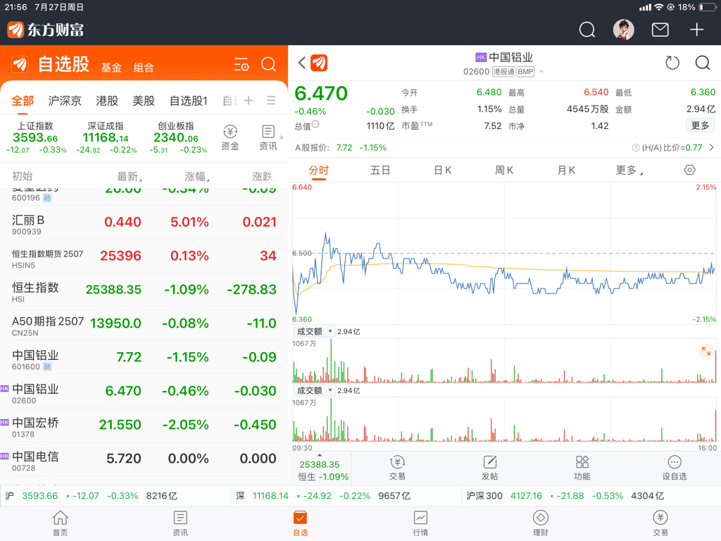Image resolution: width=721 pixels, height=541 pixels.
Task: Select the 中国铝业 601600 row
Action: tap(144, 358)
